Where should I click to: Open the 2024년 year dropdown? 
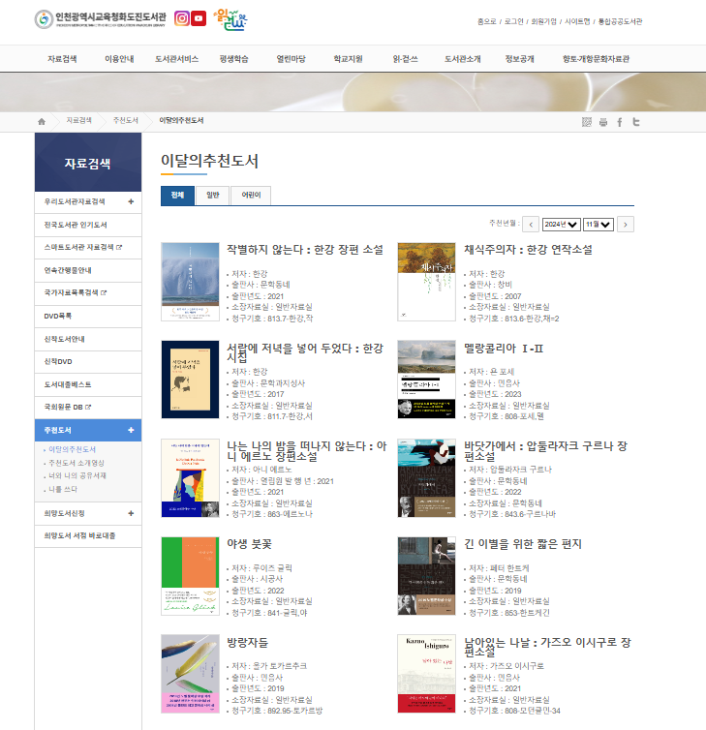pyautogui.click(x=561, y=225)
